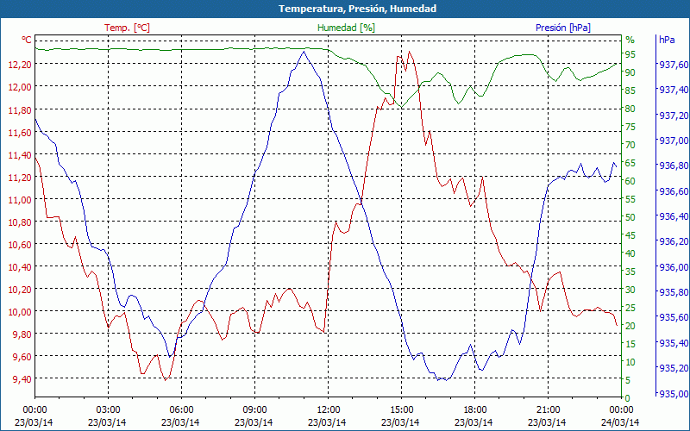This screenshot has width=690, height=431.
Task: Click the '937,00' pressure axis value
Action: pyautogui.click(x=674, y=141)
